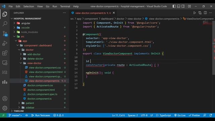
Task: Change encoding UTF-8
Action: pyautogui.click(x=144, y=115)
